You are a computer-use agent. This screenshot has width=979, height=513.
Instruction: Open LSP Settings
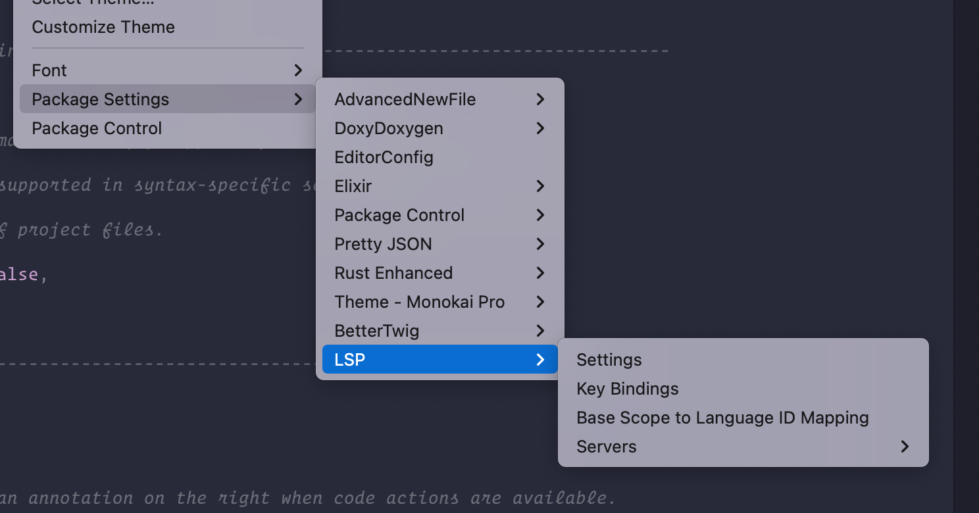[x=743, y=360]
